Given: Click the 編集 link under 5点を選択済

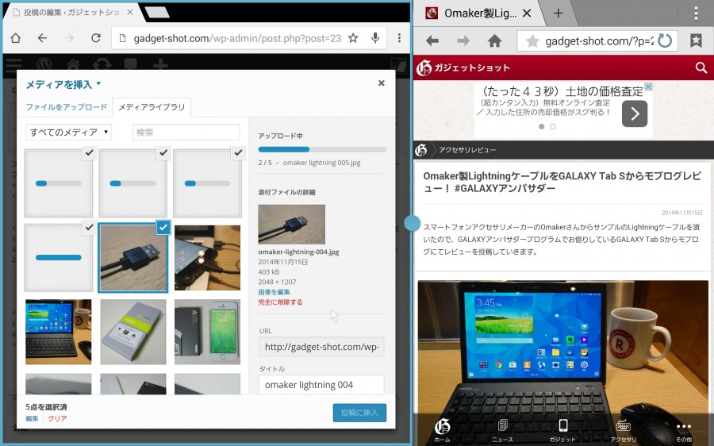Looking at the screenshot, I should tap(32, 418).
